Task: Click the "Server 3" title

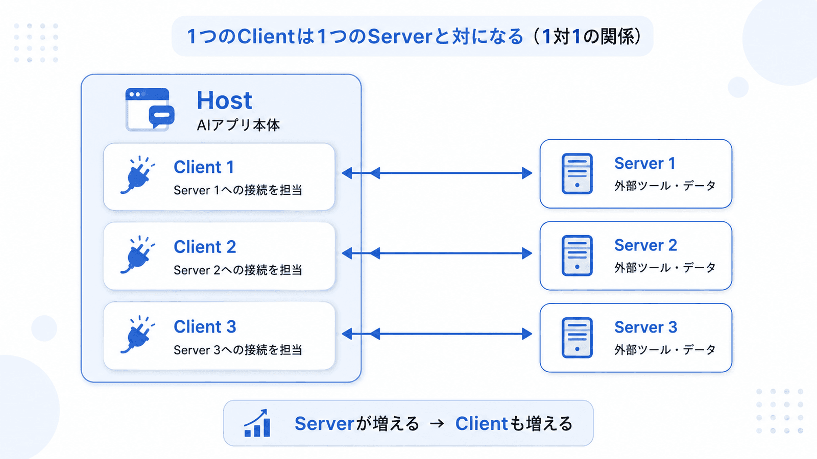Action: point(646,327)
